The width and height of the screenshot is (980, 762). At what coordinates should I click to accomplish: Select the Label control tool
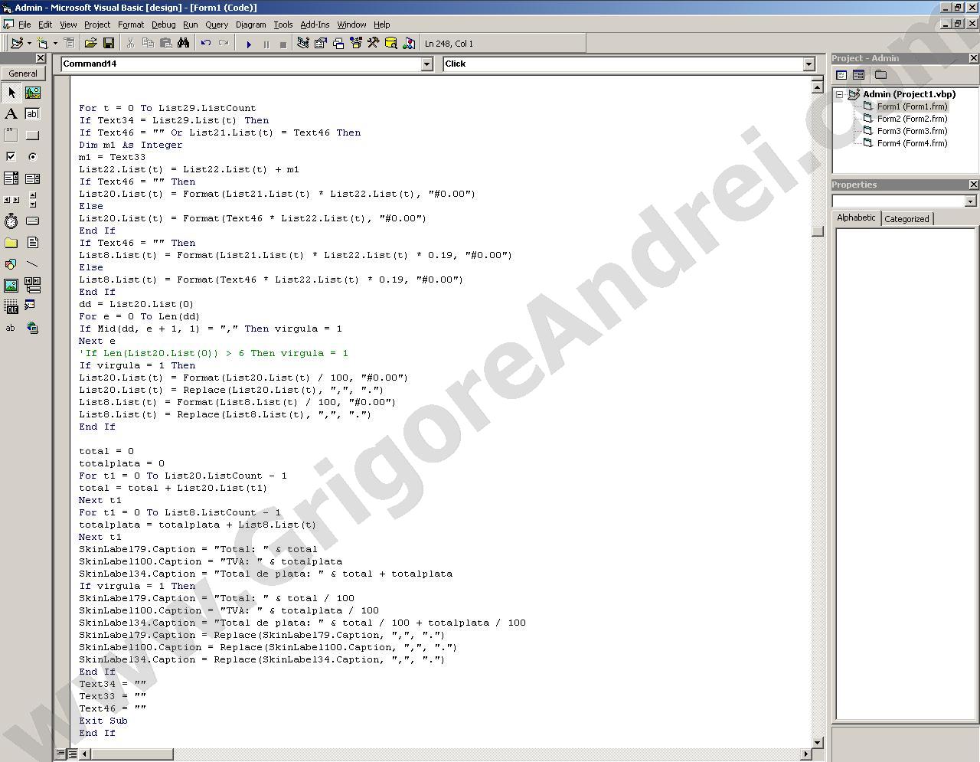[11, 114]
